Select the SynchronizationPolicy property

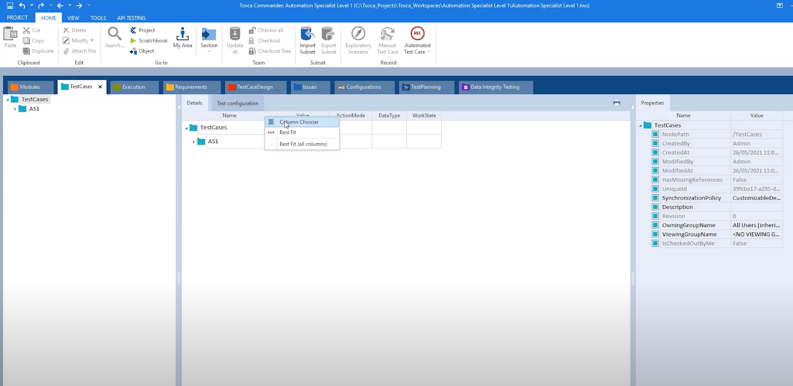tap(717, 198)
